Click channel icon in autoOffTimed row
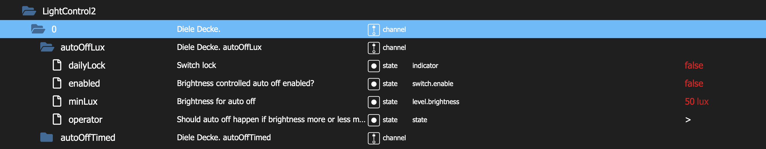766x149 pixels. 374,138
